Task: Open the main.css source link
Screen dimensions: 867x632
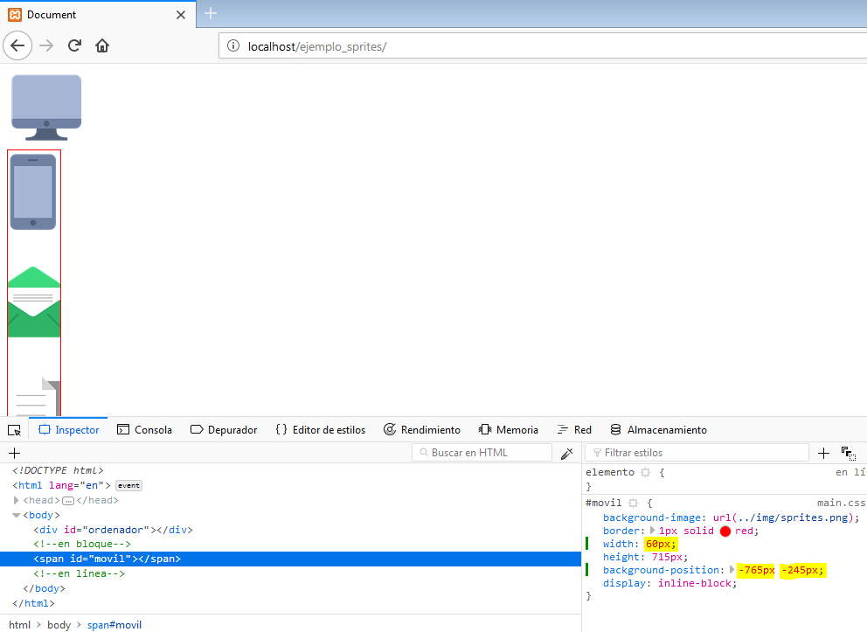Action: (x=841, y=503)
